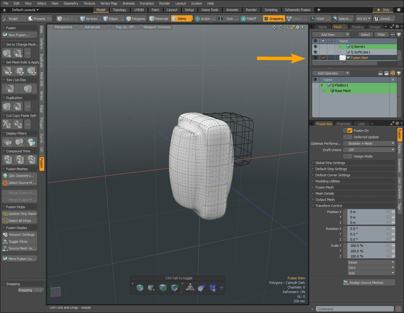Uncheck the Fusion On checkbox
Screen dimensions: 404x313
(350, 131)
